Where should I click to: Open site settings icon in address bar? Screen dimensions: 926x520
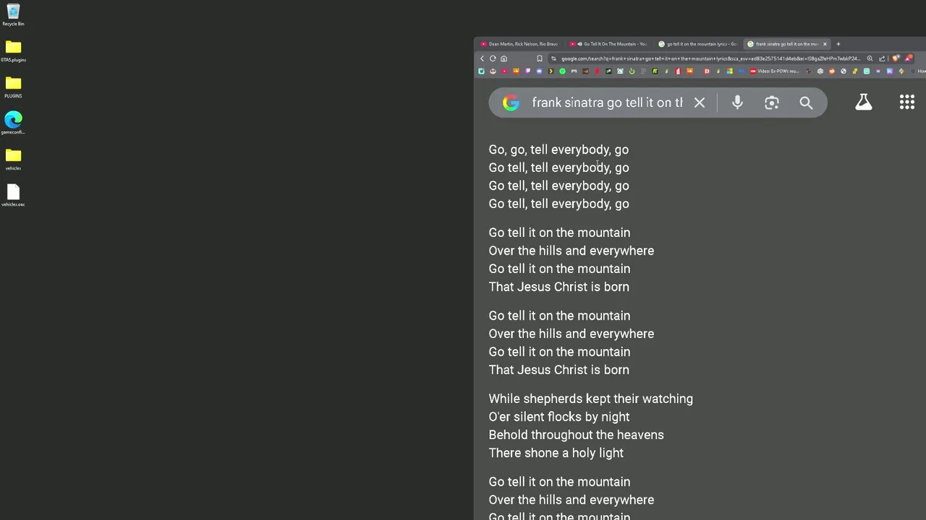click(553, 58)
